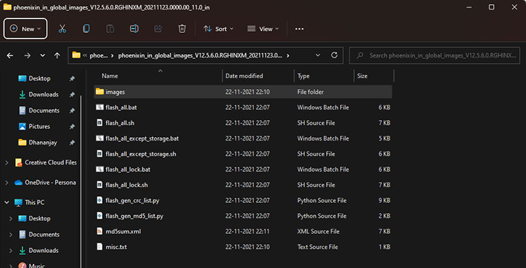Refresh the current folder view
The image size is (526, 268).
click(x=334, y=55)
